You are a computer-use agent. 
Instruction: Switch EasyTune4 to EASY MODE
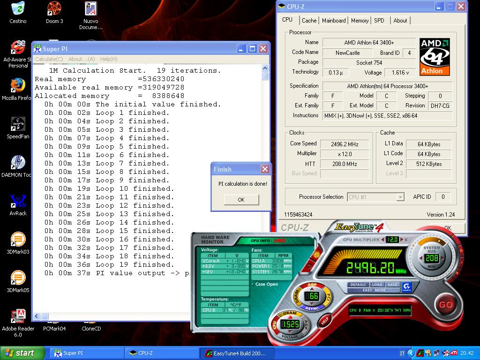pos(374,290)
